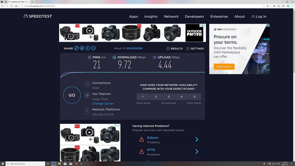The width and height of the screenshot is (295, 166).
Task: Open File Explorer from taskbar
Action: pyautogui.click(x=59, y=164)
